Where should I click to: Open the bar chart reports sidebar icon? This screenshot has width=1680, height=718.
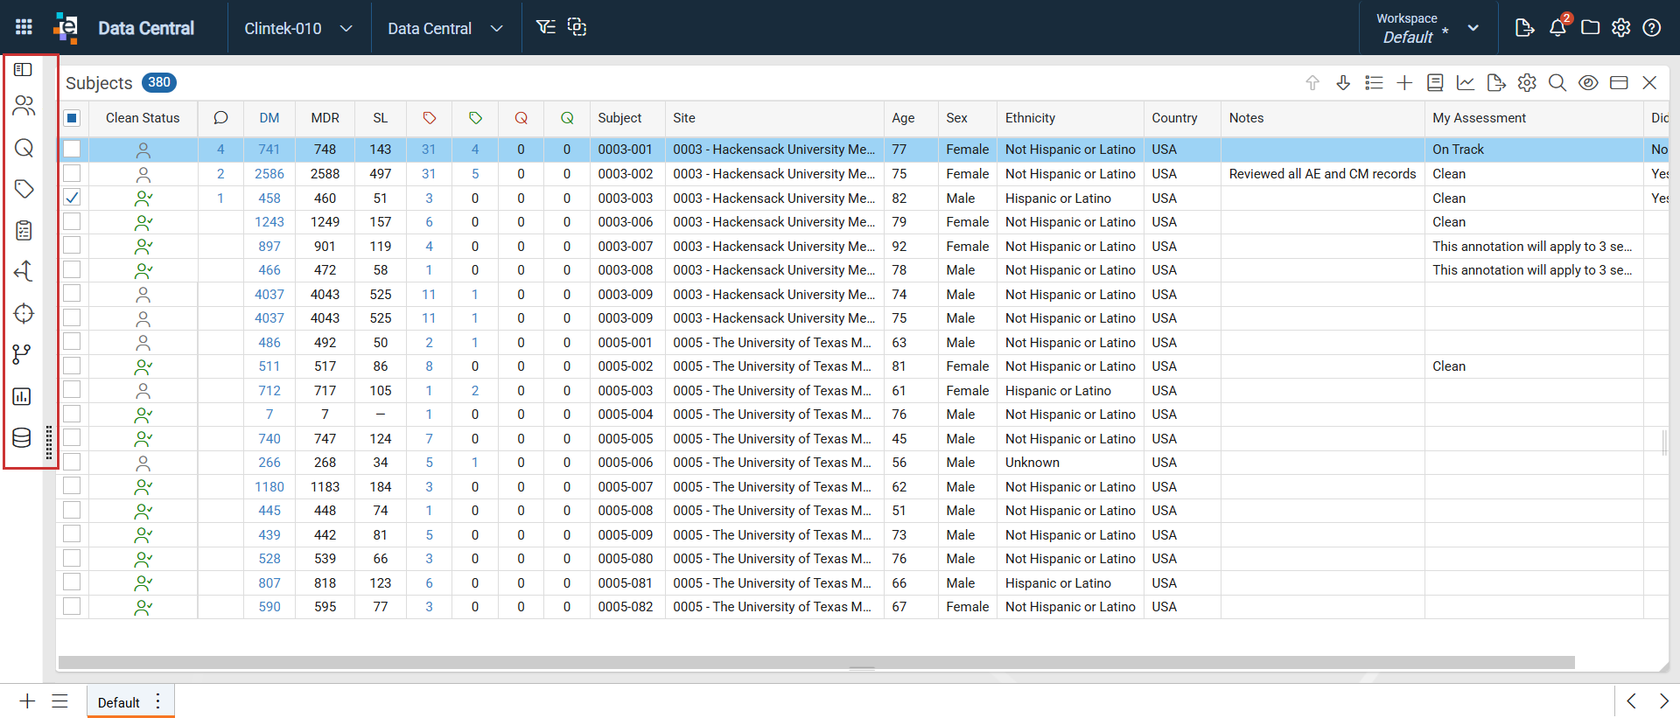(x=22, y=396)
